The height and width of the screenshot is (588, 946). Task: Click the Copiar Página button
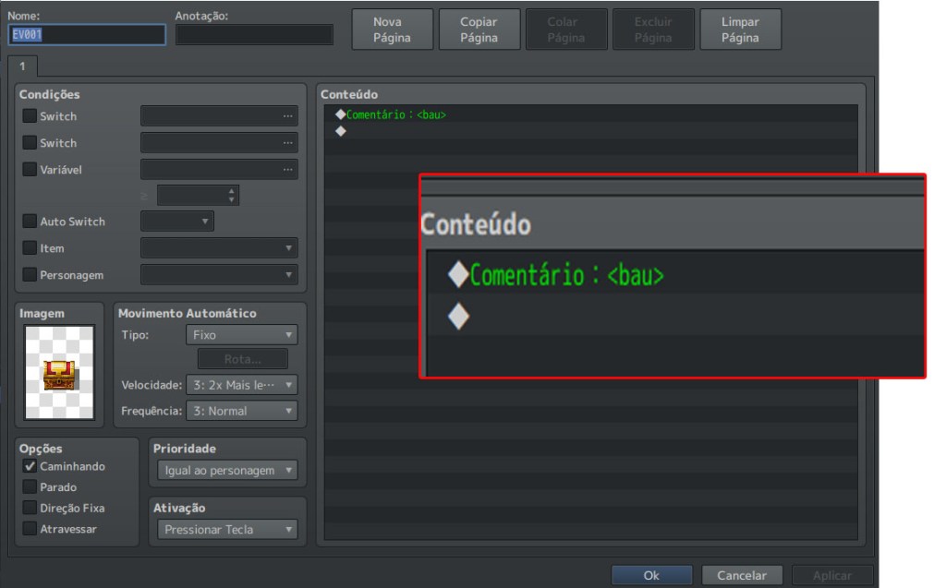[479, 30]
